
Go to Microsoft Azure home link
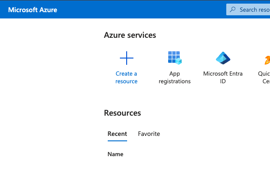click(x=33, y=10)
